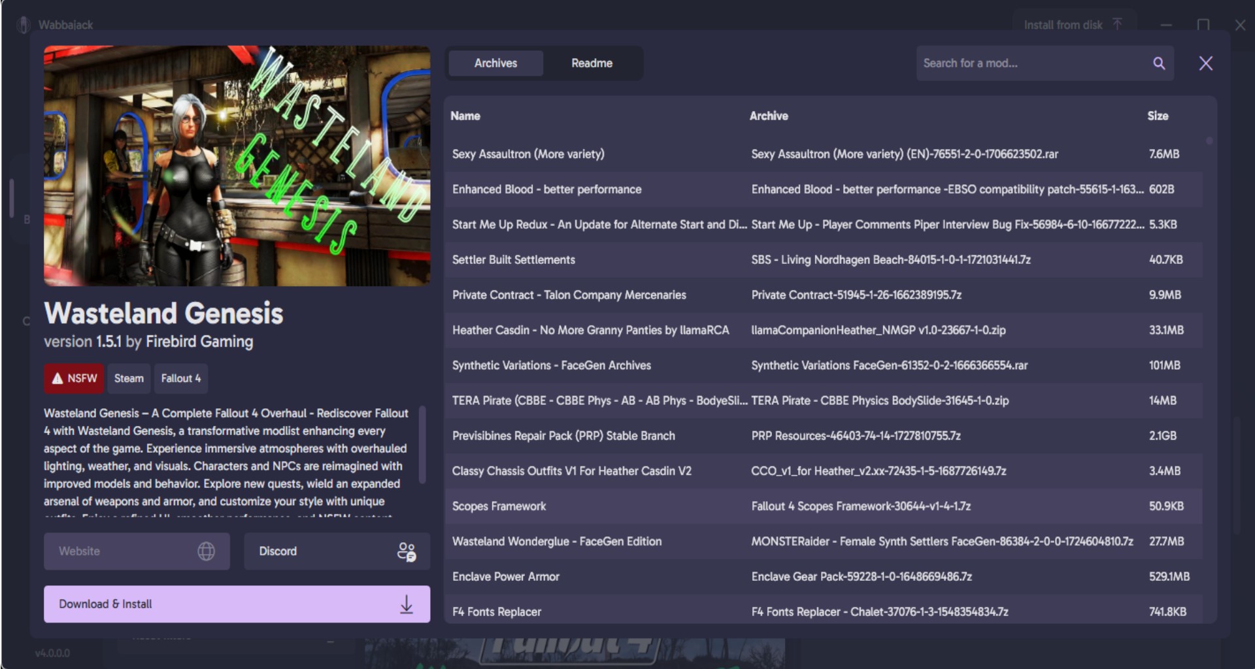Image resolution: width=1255 pixels, height=669 pixels.
Task: Click the Steam tag
Action: [129, 378]
